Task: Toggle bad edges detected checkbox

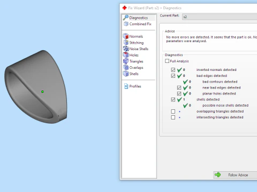Action: (x=173, y=76)
